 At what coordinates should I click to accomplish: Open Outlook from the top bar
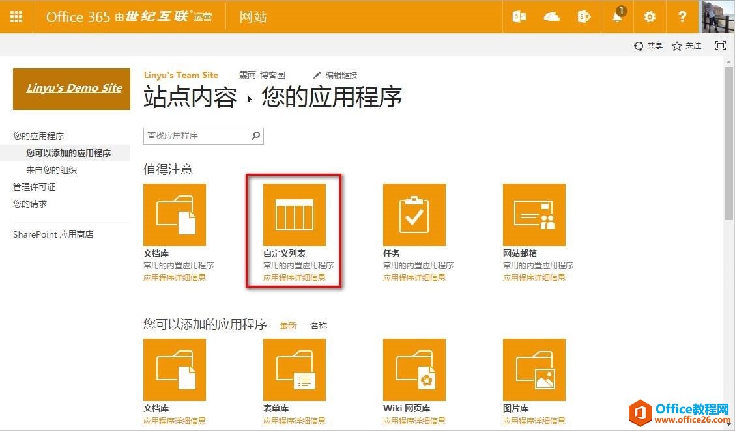click(x=519, y=17)
